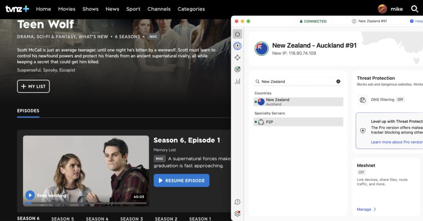Click the New Zealand - Auckland #91 heading
Viewport: 423px width, 221px height.
[x=314, y=45]
